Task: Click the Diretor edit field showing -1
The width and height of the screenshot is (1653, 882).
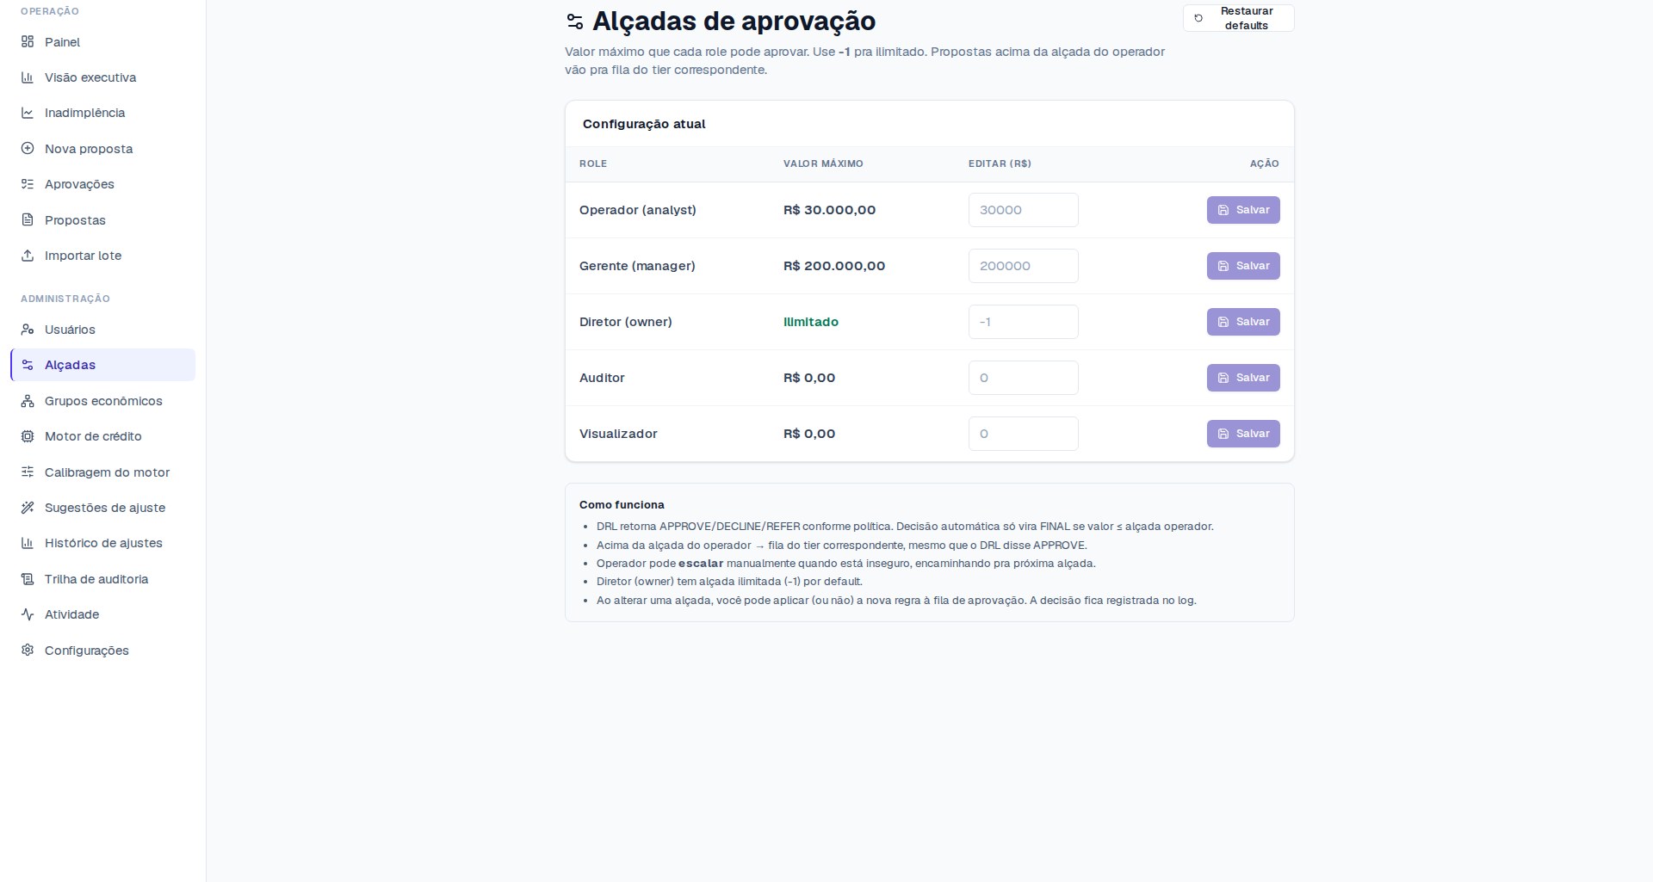Action: tap(1023, 322)
